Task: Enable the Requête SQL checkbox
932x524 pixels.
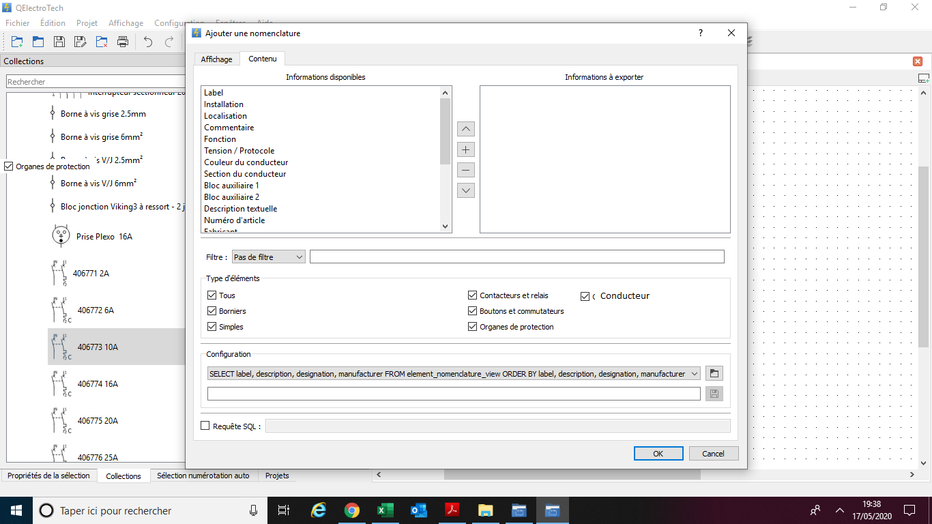Action: coord(205,426)
